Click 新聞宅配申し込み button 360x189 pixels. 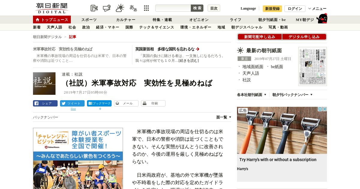[260, 37]
